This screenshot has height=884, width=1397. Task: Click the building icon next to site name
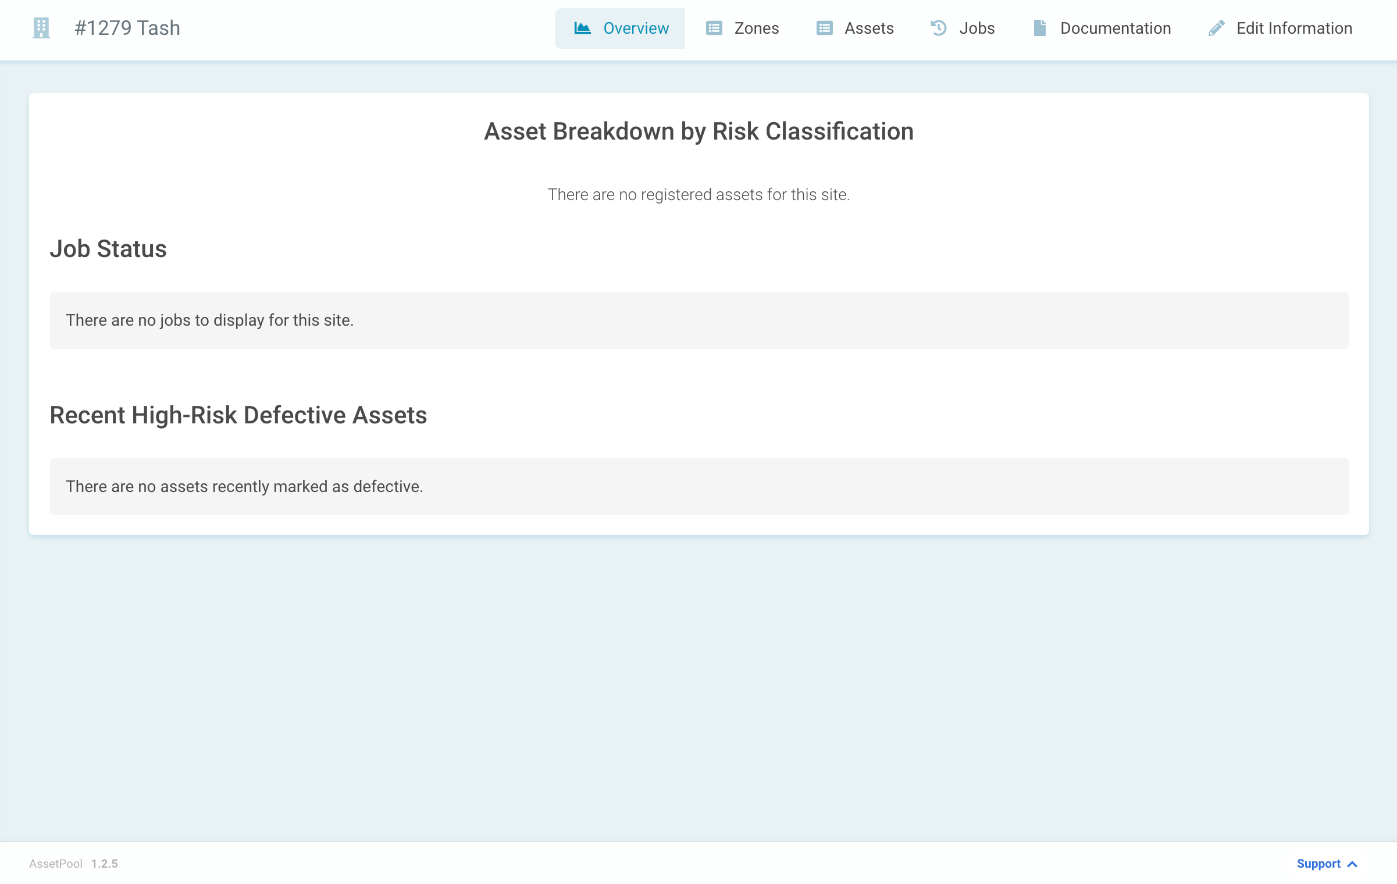point(41,27)
